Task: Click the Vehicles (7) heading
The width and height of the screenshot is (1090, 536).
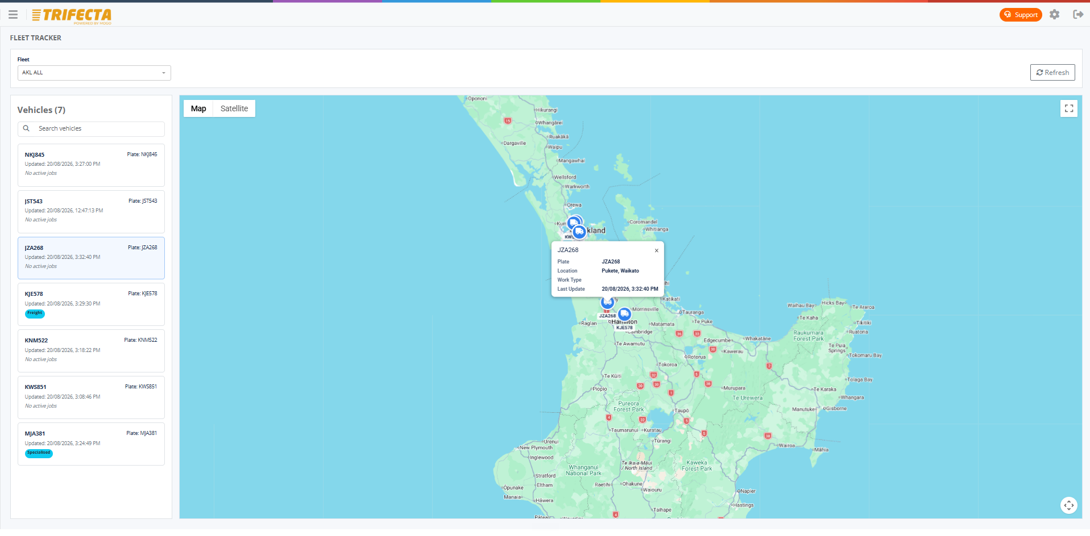Action: 42,110
